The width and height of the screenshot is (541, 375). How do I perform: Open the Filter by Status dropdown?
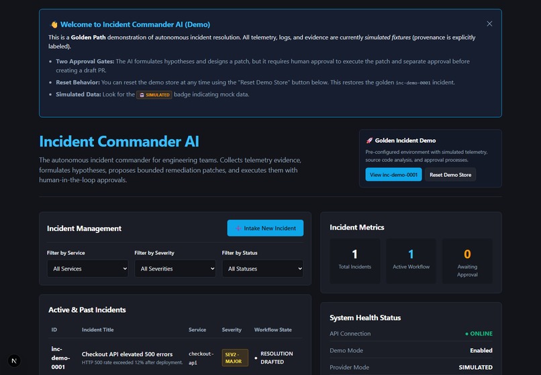point(262,269)
